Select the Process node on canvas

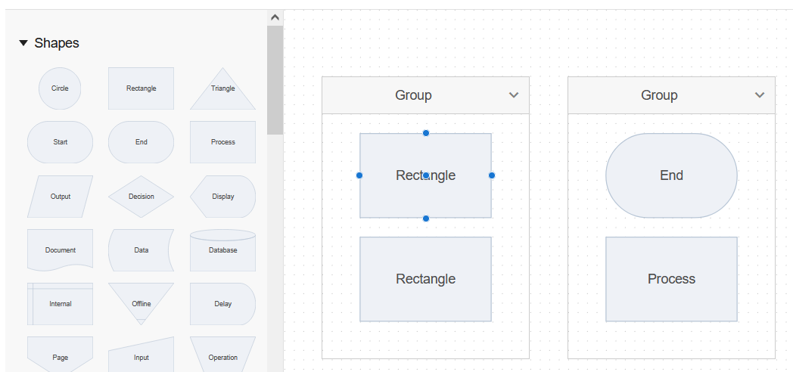click(671, 279)
